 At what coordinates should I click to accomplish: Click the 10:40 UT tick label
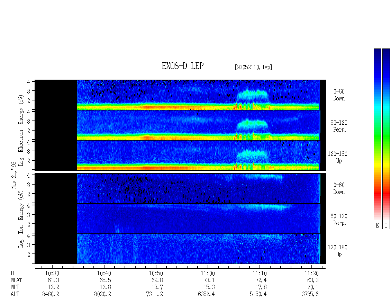(104, 273)
